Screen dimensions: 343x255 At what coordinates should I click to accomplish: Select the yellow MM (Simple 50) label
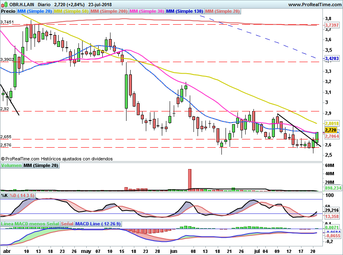(71, 11)
